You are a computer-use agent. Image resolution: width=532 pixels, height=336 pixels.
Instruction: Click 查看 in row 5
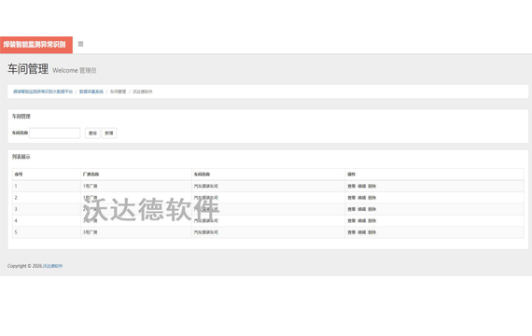point(352,232)
